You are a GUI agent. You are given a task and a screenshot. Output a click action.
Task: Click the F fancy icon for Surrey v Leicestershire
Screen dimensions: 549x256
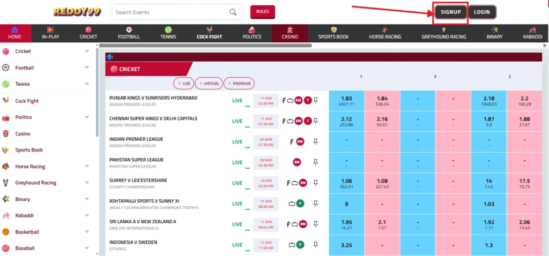288,183
